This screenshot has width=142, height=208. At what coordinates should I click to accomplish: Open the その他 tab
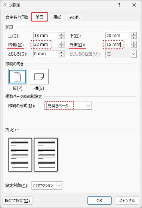(74, 17)
